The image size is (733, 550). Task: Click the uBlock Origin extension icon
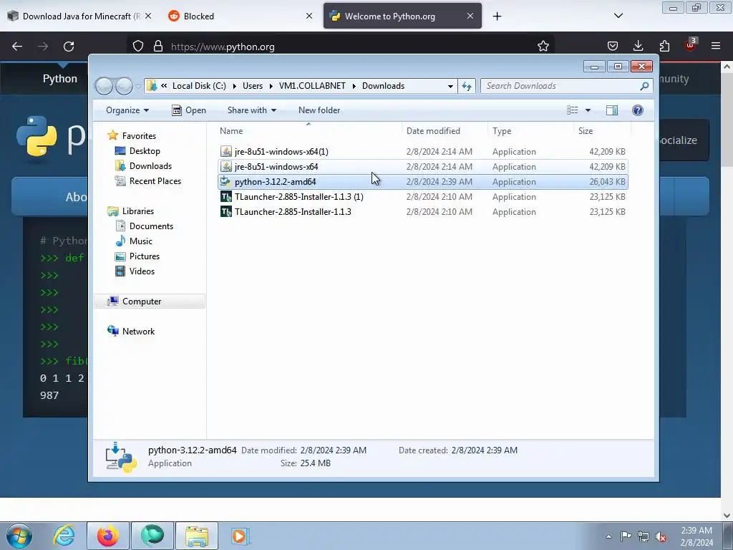click(691, 45)
